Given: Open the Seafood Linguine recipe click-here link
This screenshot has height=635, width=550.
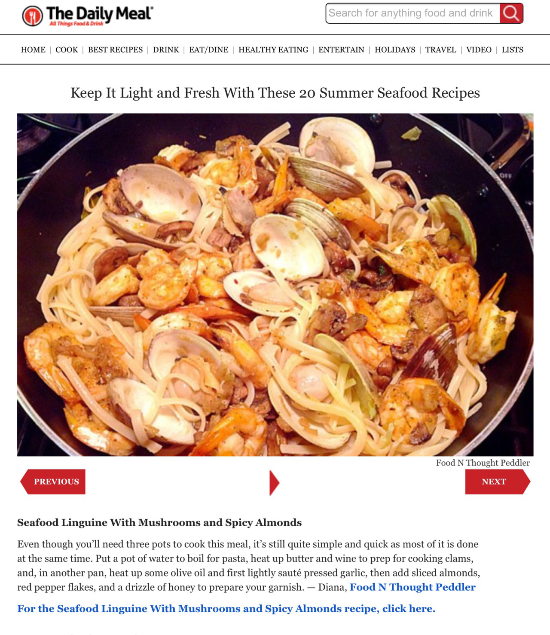Looking at the screenshot, I should [226, 609].
